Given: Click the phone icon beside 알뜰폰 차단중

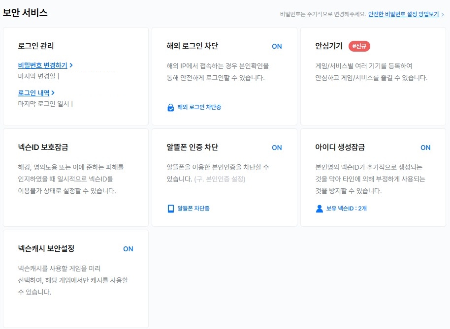Looking at the screenshot, I should click(170, 209).
